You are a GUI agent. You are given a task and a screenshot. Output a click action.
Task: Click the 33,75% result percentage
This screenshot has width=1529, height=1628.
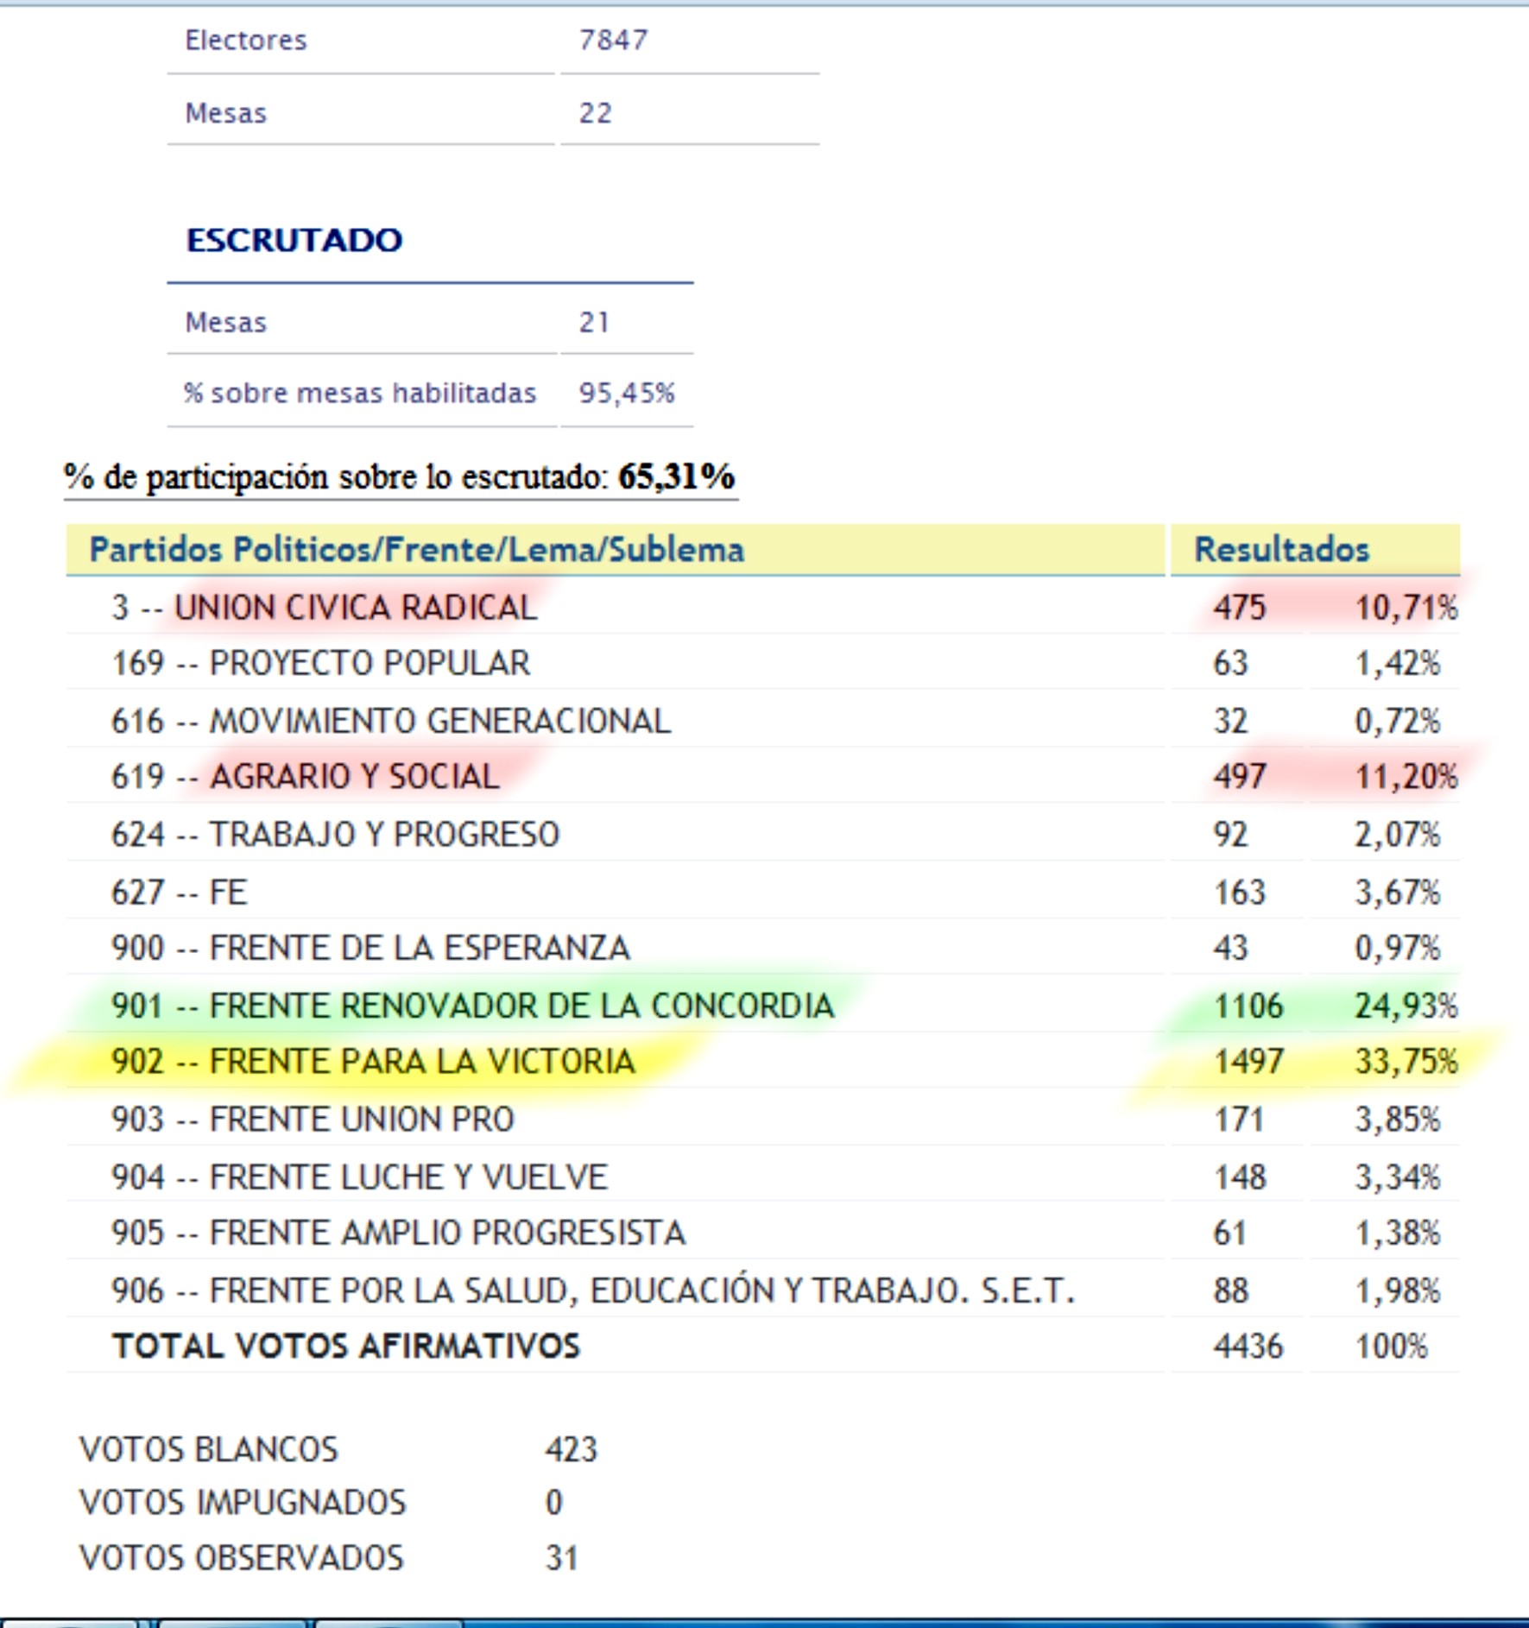(x=1405, y=1062)
